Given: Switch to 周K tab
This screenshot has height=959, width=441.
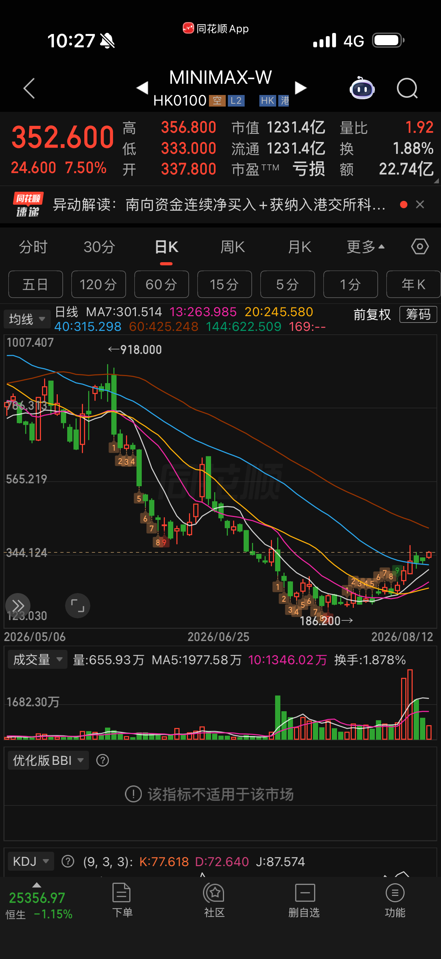Looking at the screenshot, I should (233, 247).
